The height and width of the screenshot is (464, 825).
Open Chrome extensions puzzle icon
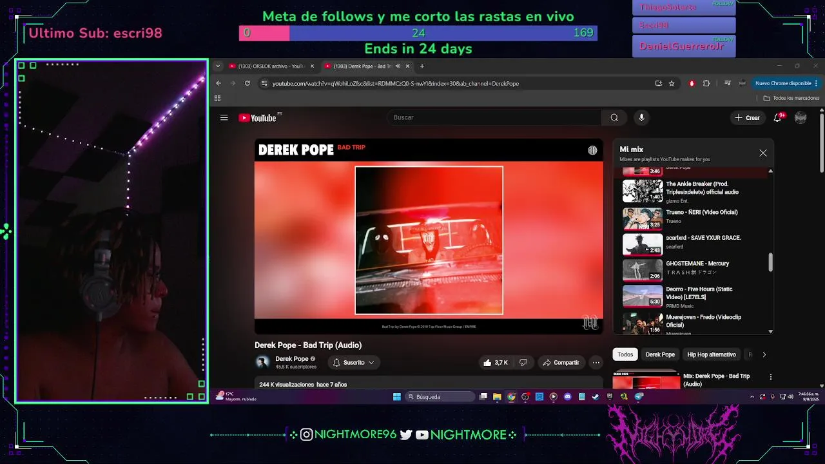[706, 83]
